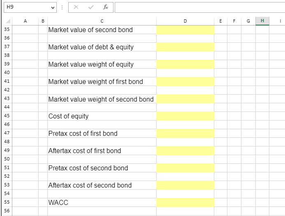Screen dimensions: 285x216
Task: Open the Insert Function fx icon
Action: 106,7
